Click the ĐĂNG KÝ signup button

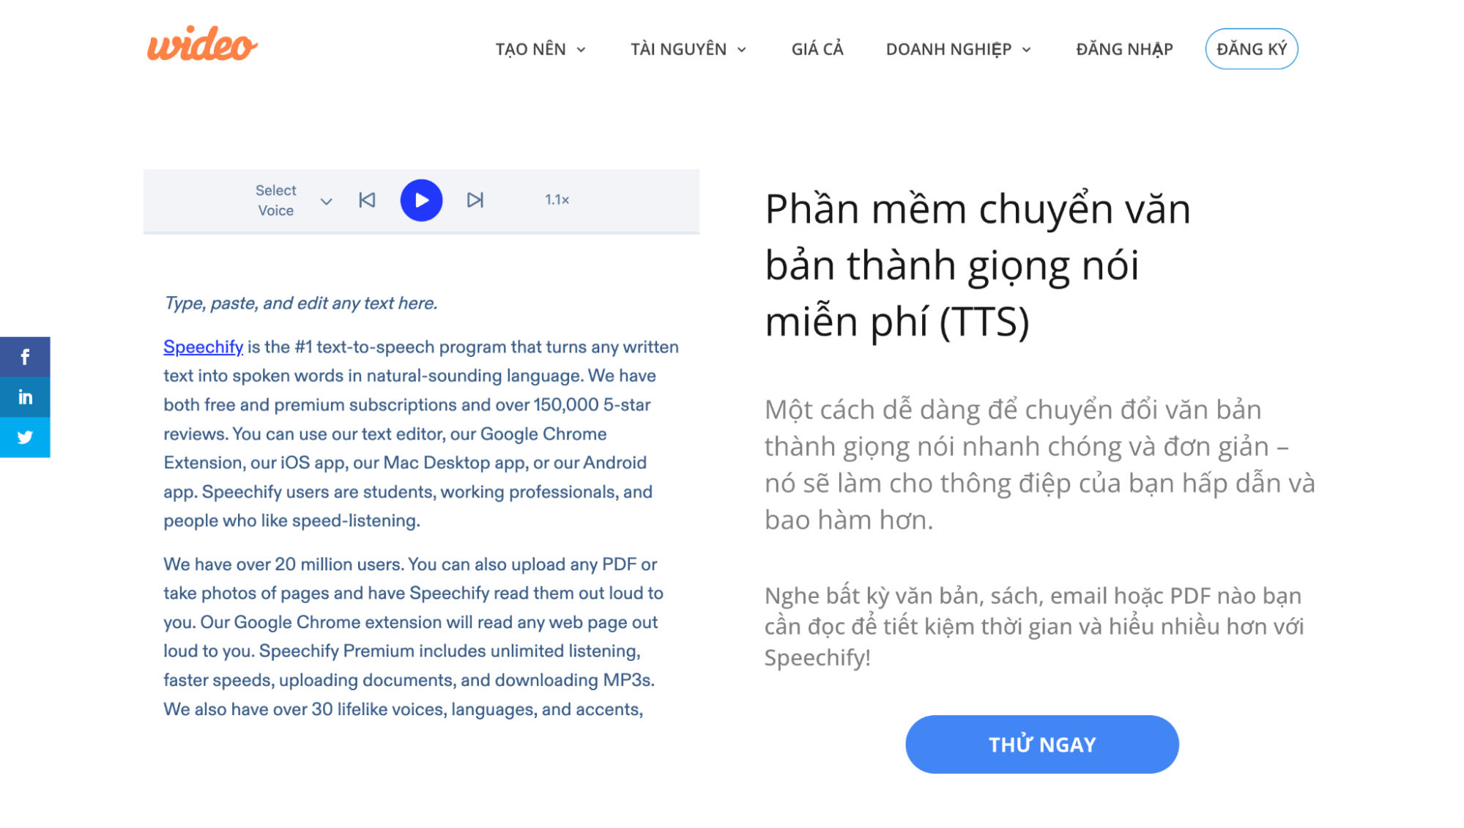1251,49
